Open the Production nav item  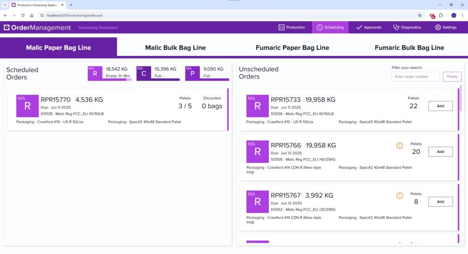[292, 27]
